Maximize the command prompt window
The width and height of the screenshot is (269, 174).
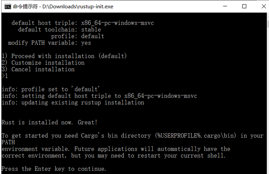point(244,7)
